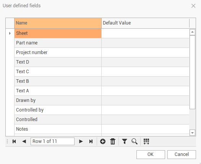This screenshot has height=164, width=201.
Task: Delete selected field with trash icon
Action: pyautogui.click(x=113, y=141)
